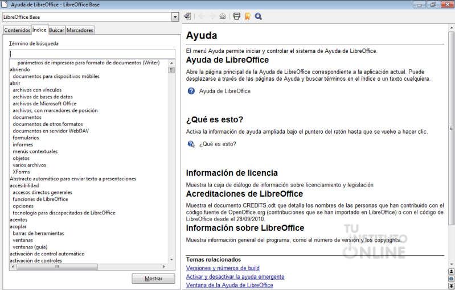The height and width of the screenshot is (290, 455).
Task: Select the Índice tab
Action: (39, 30)
